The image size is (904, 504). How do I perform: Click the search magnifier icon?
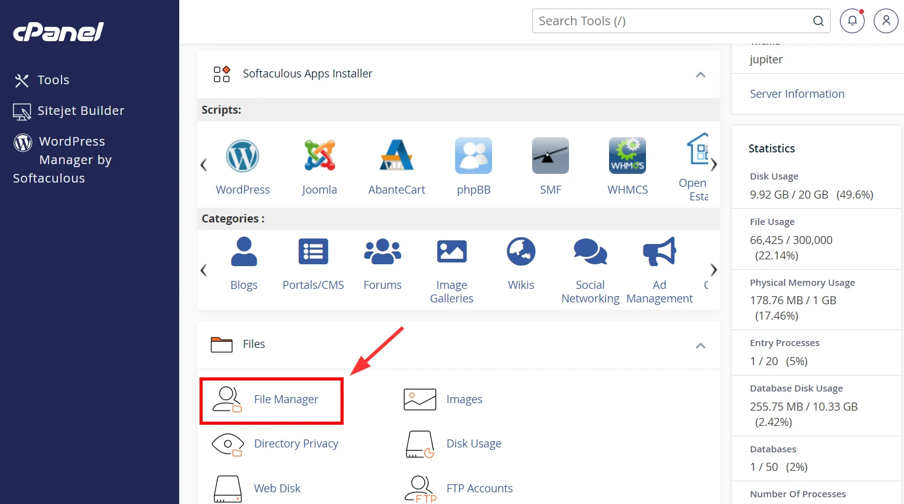(818, 21)
